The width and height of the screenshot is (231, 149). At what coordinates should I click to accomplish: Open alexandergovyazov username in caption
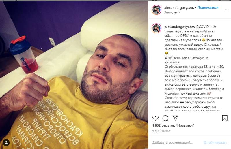pyautogui.click(x=180, y=27)
